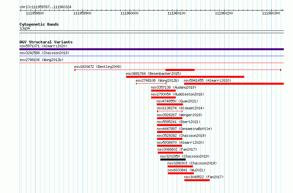
Task: Select the nsv4447897 (GenomeinaBottle) label
Action: (x=184, y=129)
